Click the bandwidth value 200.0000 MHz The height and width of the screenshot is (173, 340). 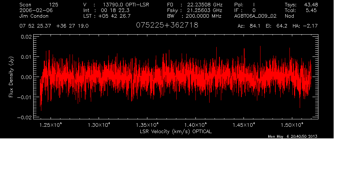tap(203, 16)
